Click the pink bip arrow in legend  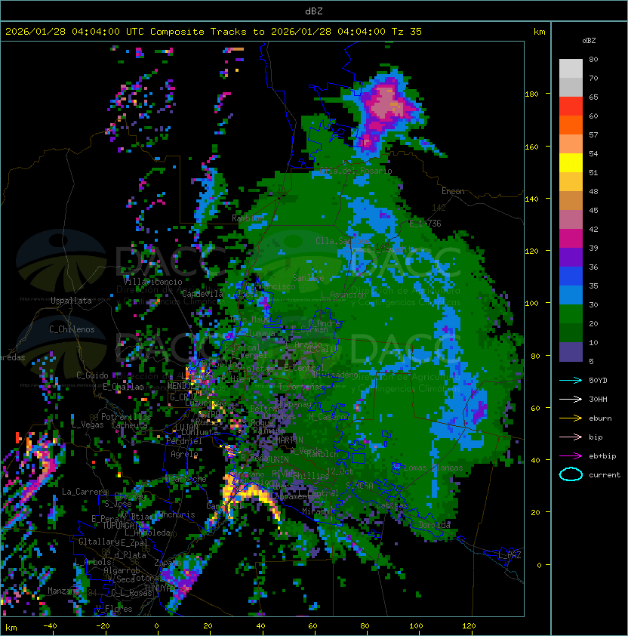click(x=571, y=437)
